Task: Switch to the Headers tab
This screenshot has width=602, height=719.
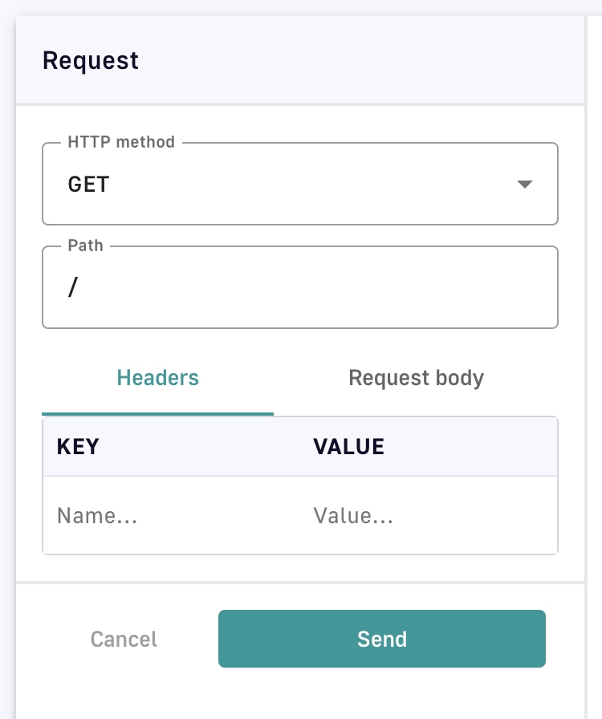Action: coord(157,378)
